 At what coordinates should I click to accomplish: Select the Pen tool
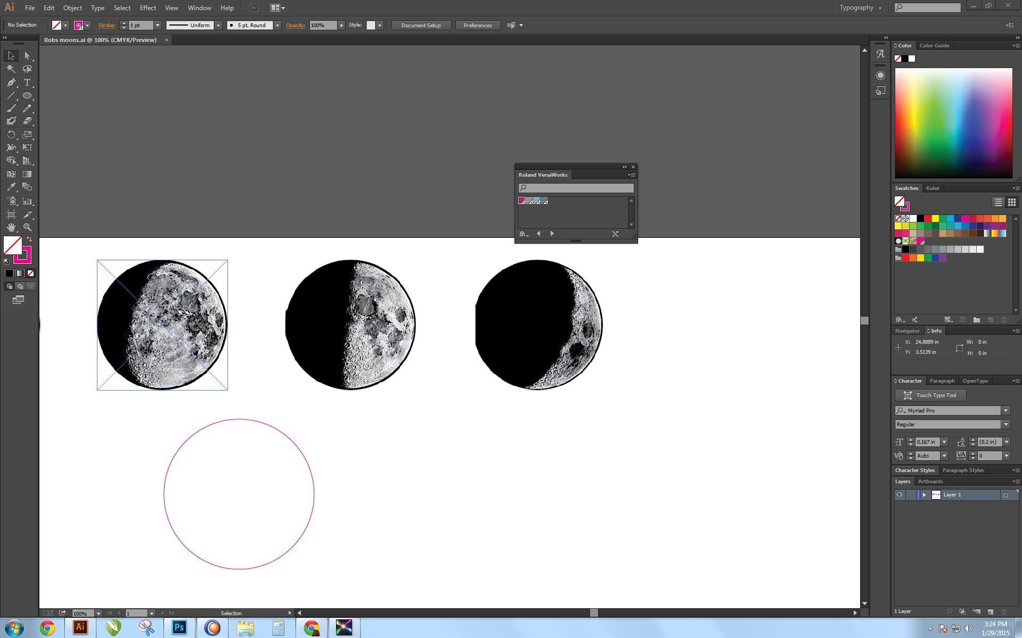tap(11, 82)
